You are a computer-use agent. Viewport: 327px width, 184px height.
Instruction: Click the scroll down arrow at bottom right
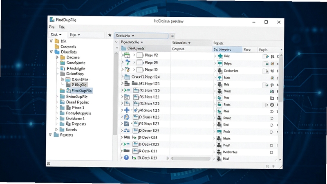[x=280, y=160]
